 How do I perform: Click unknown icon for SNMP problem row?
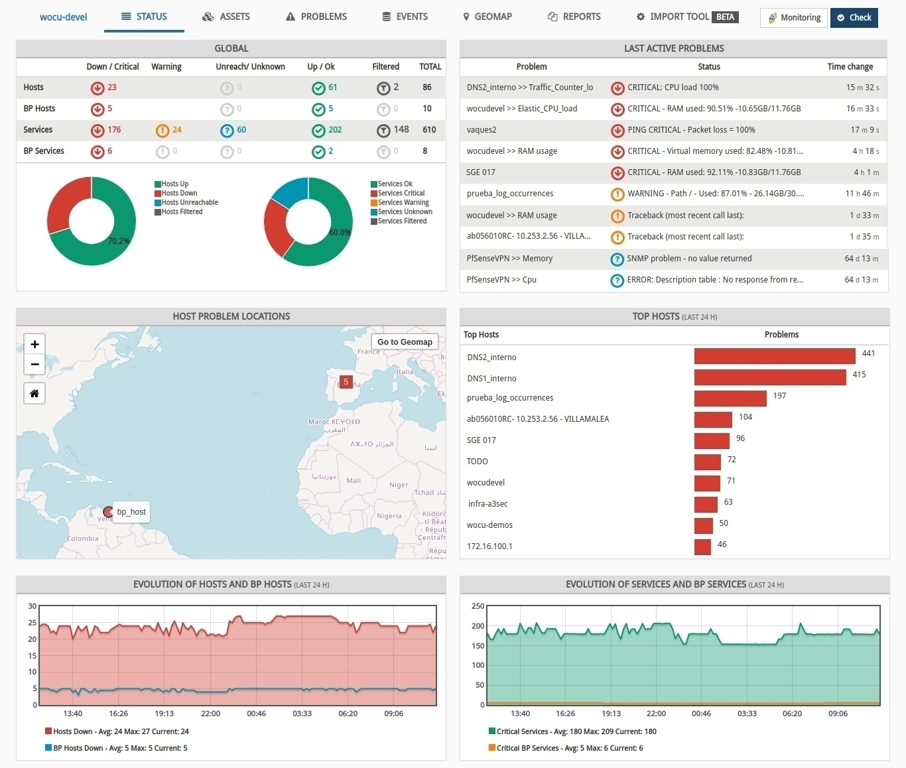tap(617, 259)
